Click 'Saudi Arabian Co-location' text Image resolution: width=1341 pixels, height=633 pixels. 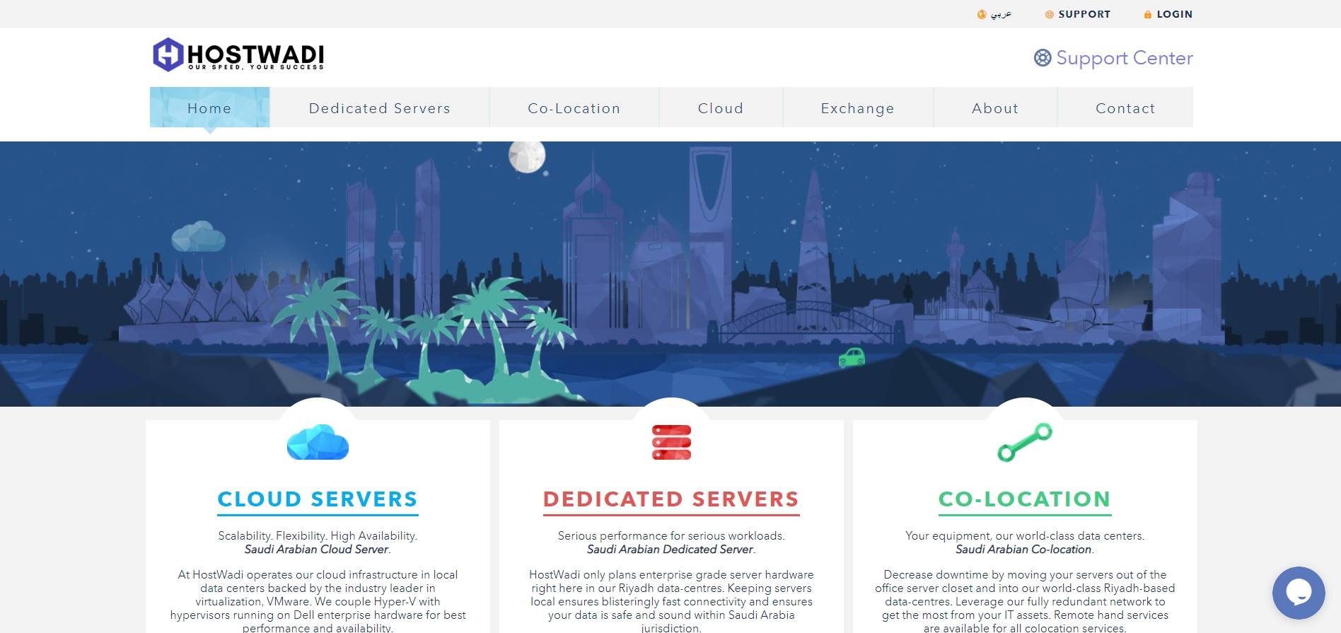(1023, 549)
